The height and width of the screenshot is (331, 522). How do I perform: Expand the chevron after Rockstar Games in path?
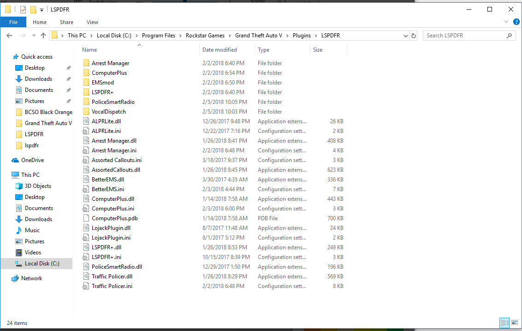point(230,36)
